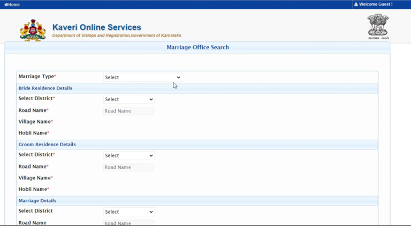Screen dimensions: 411x226
Task: Select the Groom Residence Details section header
Action: pyautogui.click(x=47, y=144)
